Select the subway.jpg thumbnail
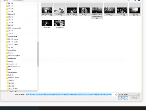This screenshot has height=110, width=146. pyautogui.click(x=47, y=23)
